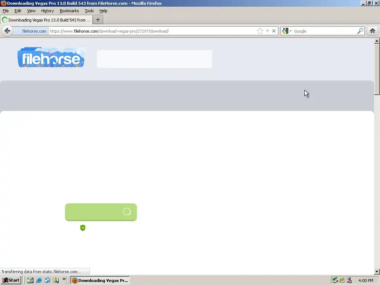Go to the home page icon
The height and width of the screenshot is (285, 380).
pyautogui.click(x=373, y=31)
